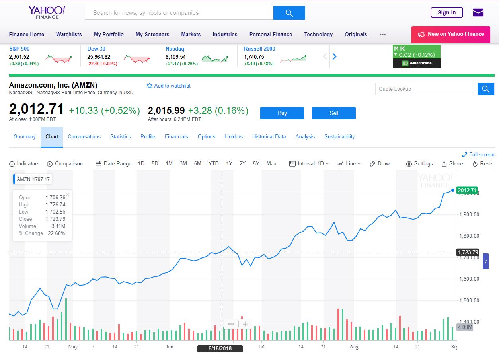Click the AMZN 1797.17 series label
This screenshot has width=499, height=358.
pyautogui.click(x=33, y=179)
